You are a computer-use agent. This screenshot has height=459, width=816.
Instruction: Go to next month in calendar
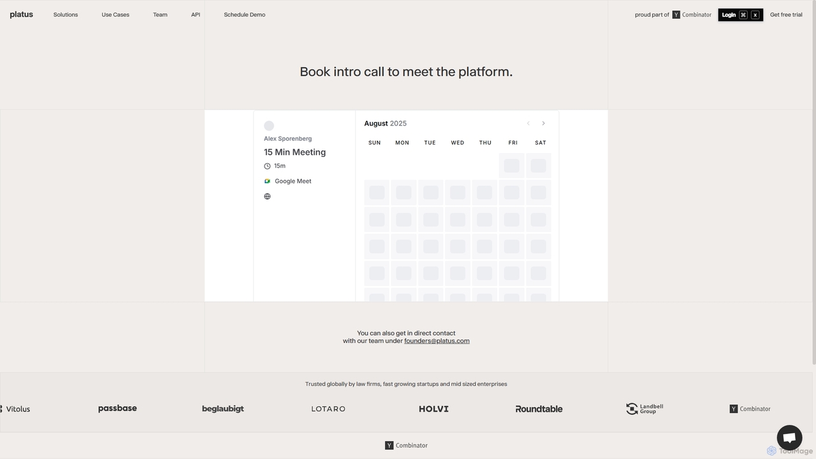543,124
